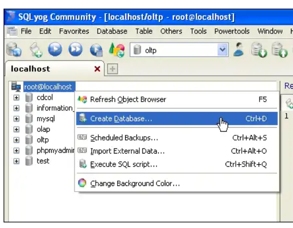Open the Others menu

(171, 31)
